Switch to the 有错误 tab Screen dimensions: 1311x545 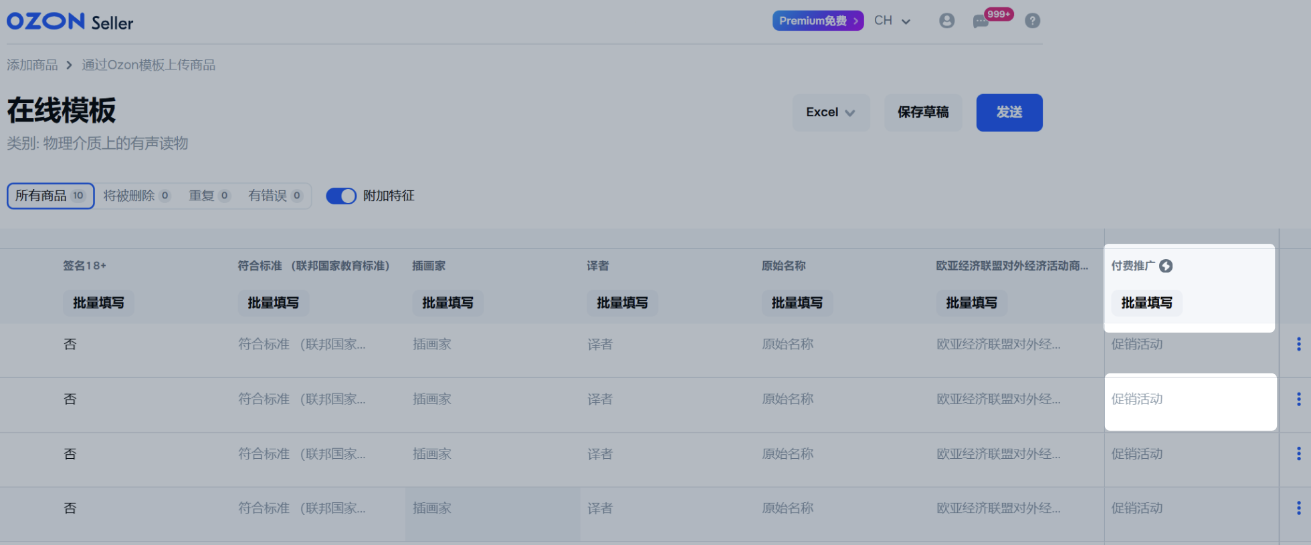coord(275,196)
